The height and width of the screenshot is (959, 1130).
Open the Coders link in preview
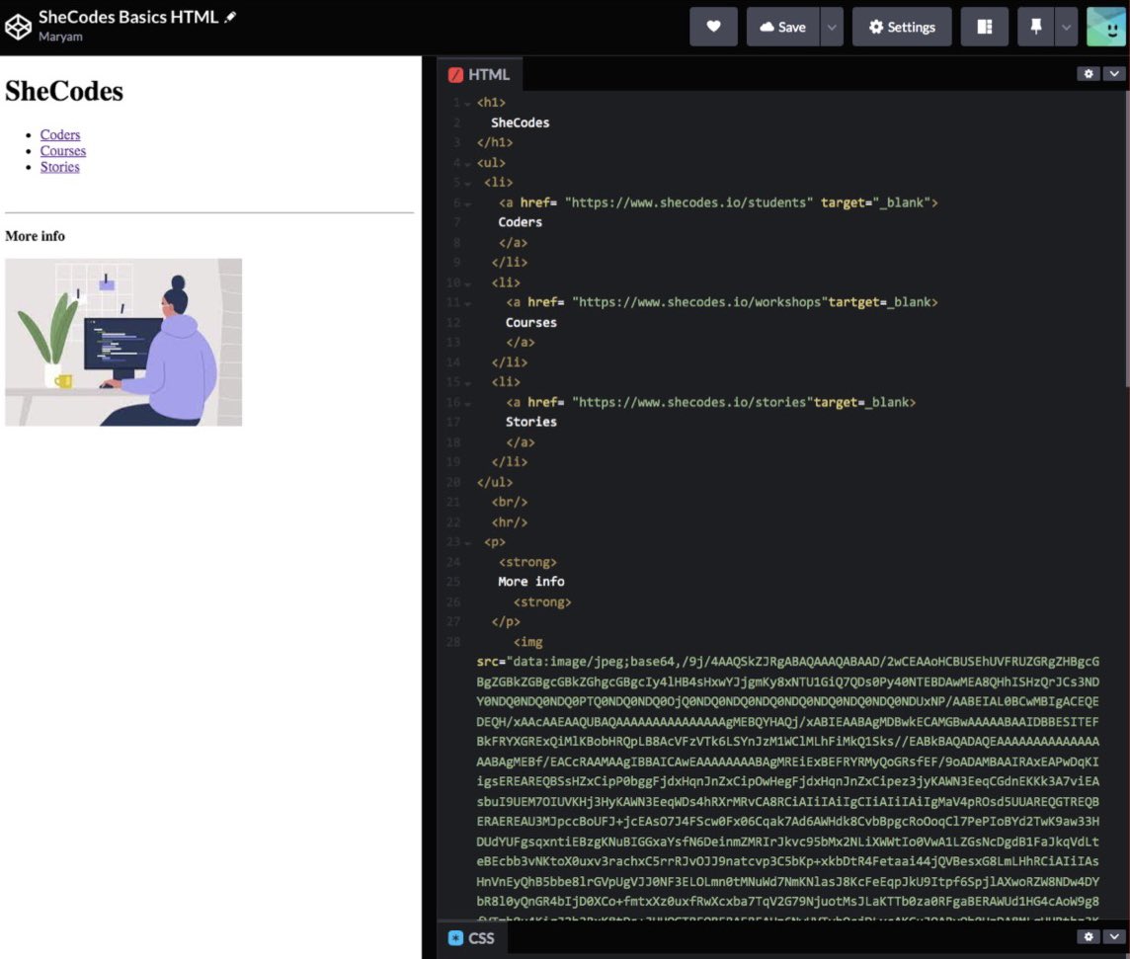coord(60,134)
